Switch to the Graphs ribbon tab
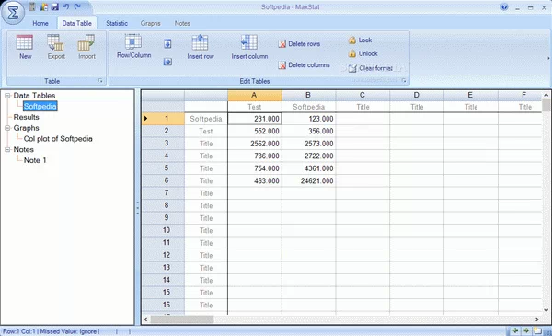This screenshot has width=552, height=336. (150, 23)
